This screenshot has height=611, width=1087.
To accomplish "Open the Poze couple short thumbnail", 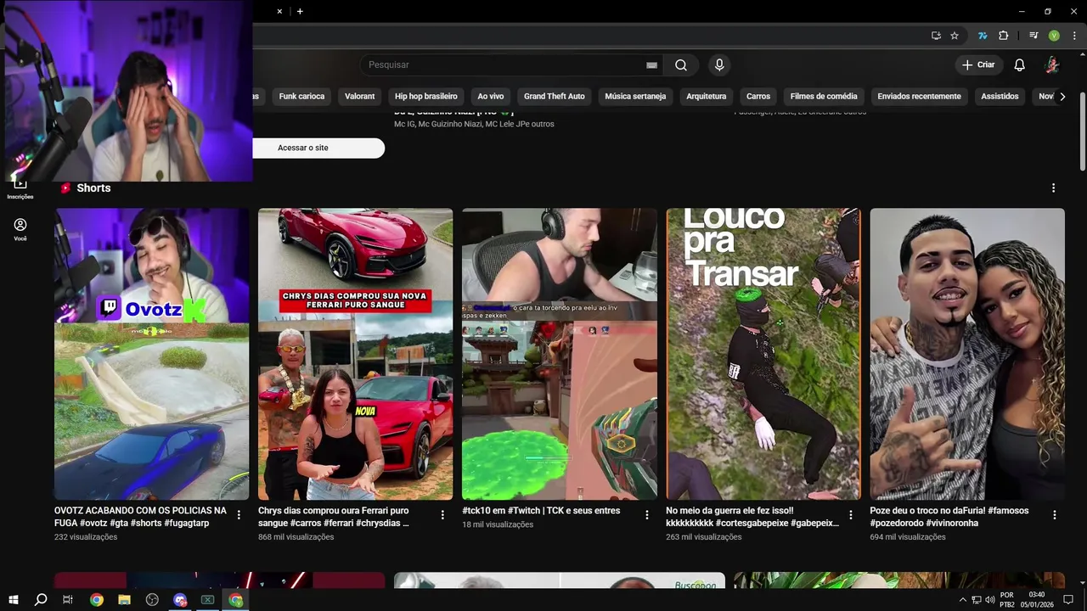I will tap(967, 354).
